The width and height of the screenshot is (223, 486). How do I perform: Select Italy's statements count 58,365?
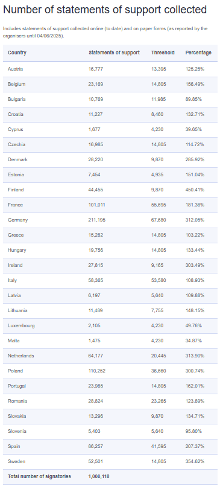click(96, 281)
